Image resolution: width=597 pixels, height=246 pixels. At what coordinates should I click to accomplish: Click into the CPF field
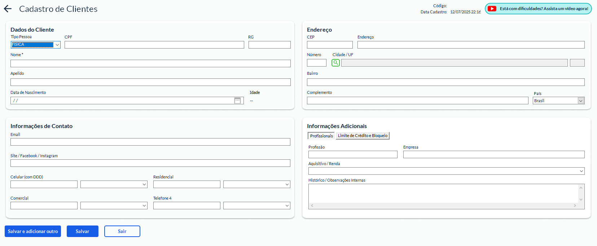click(x=154, y=45)
